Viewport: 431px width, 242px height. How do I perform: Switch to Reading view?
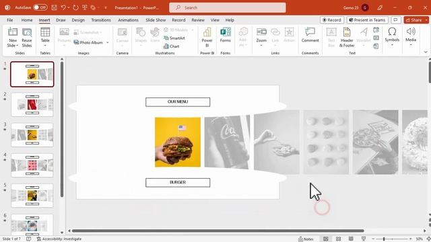pyautogui.click(x=351, y=239)
